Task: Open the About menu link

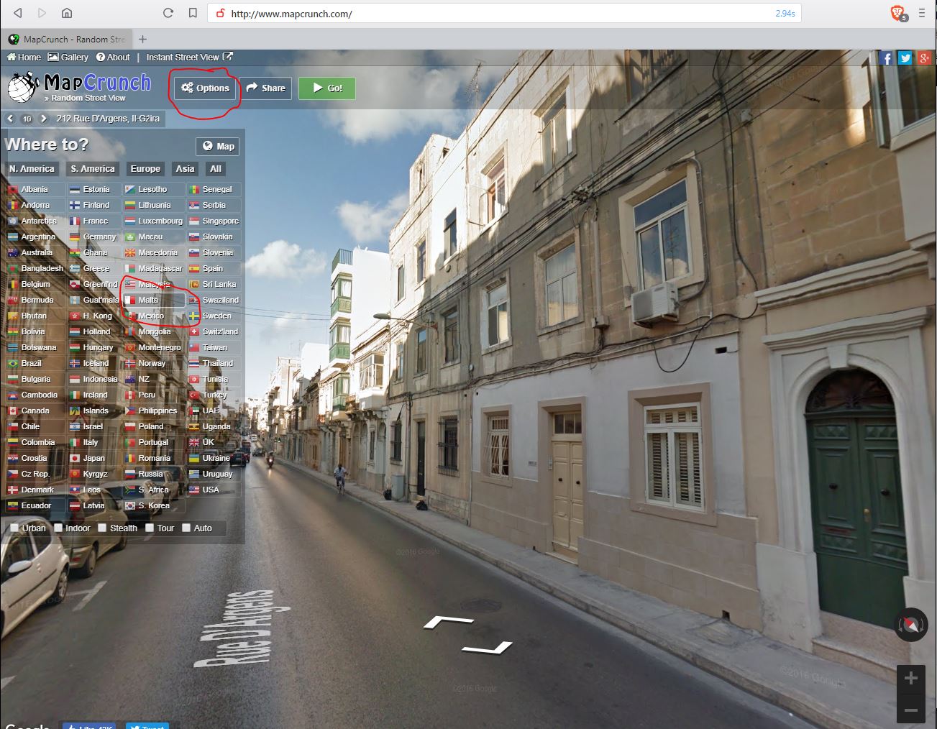Action: (x=113, y=58)
